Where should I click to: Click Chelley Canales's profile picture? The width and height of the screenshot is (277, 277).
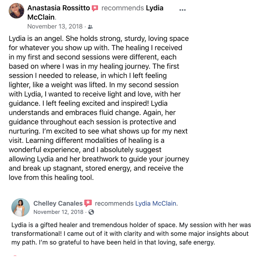pyautogui.click(x=21, y=207)
